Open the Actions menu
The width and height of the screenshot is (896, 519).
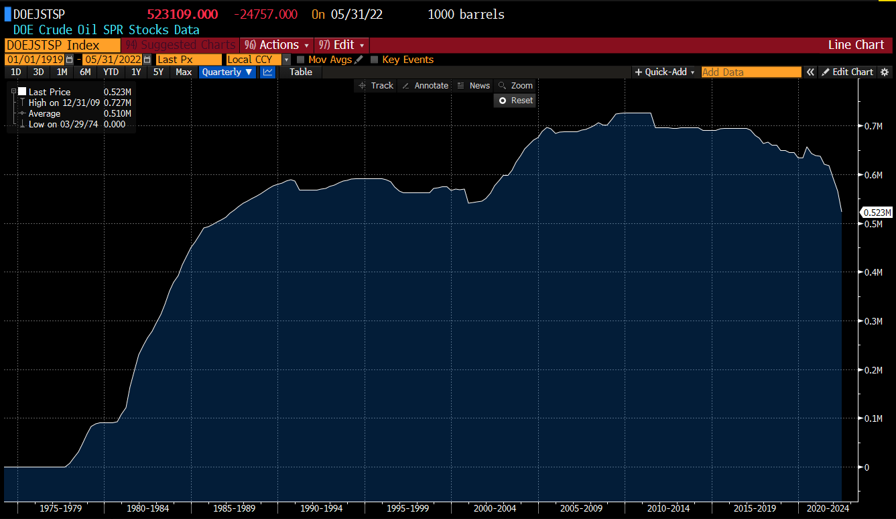(x=277, y=45)
